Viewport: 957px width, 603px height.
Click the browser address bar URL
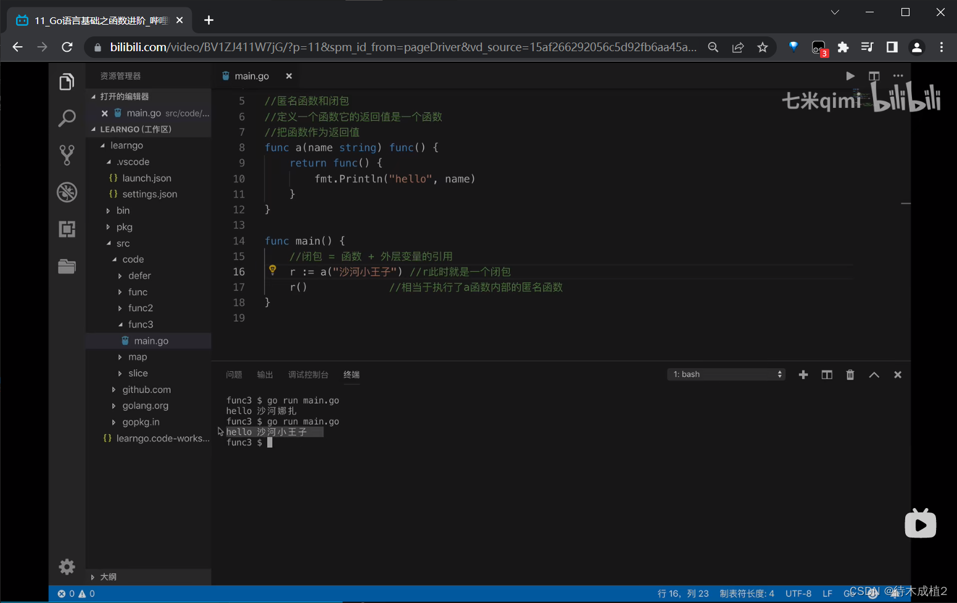(404, 47)
